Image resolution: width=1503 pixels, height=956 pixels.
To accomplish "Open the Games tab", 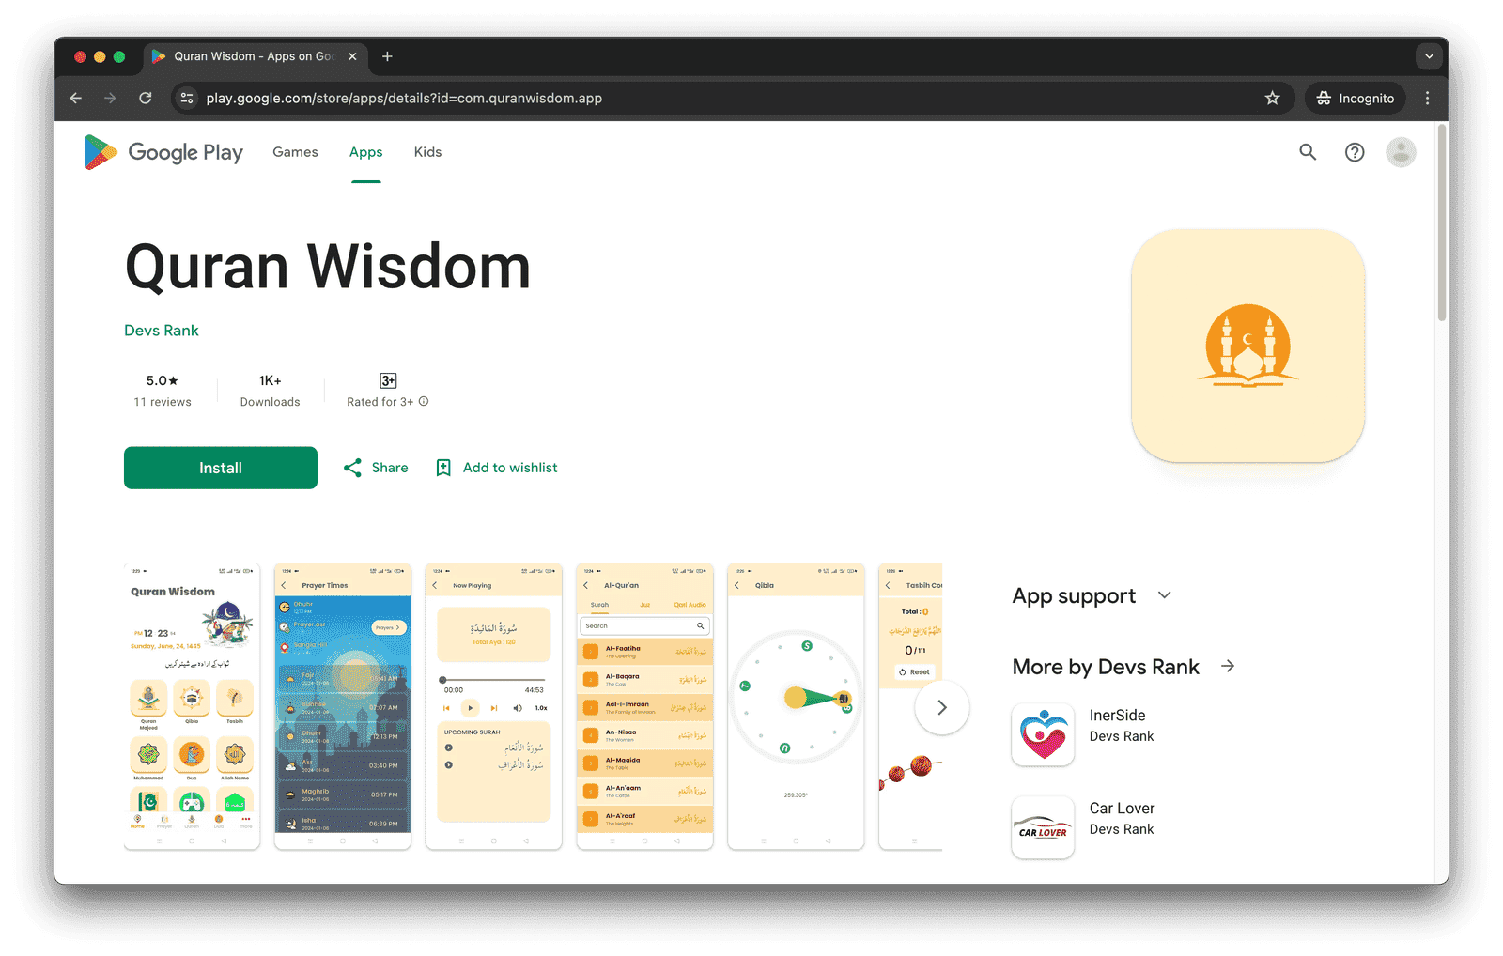I will pos(295,152).
